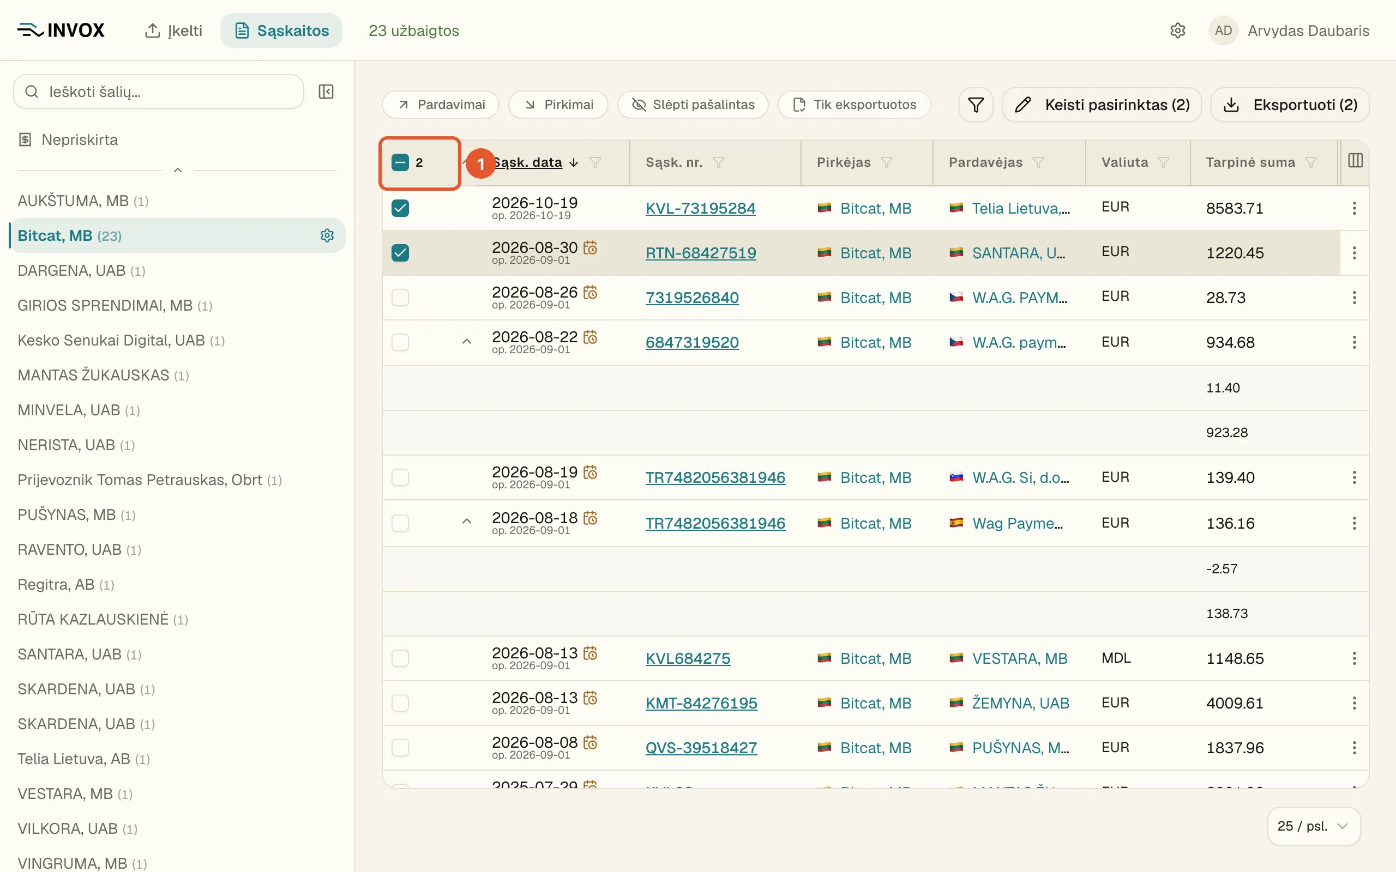Viewport: 1396px width, 872px height.
Task: Select AUKŠTUMA, MB in company list
Action: click(x=83, y=201)
